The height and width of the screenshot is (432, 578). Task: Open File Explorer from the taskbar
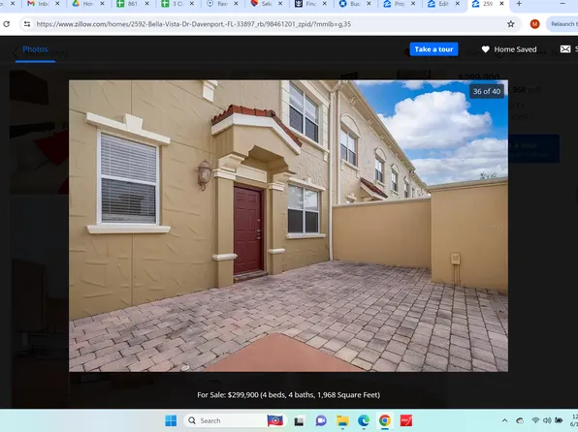click(x=342, y=420)
